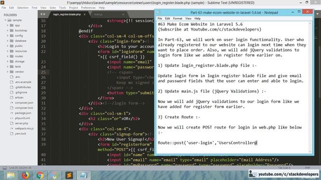This screenshot has width=321, height=180.
Task: Open File Explorer from the taskbar
Action: [x=11, y=175]
